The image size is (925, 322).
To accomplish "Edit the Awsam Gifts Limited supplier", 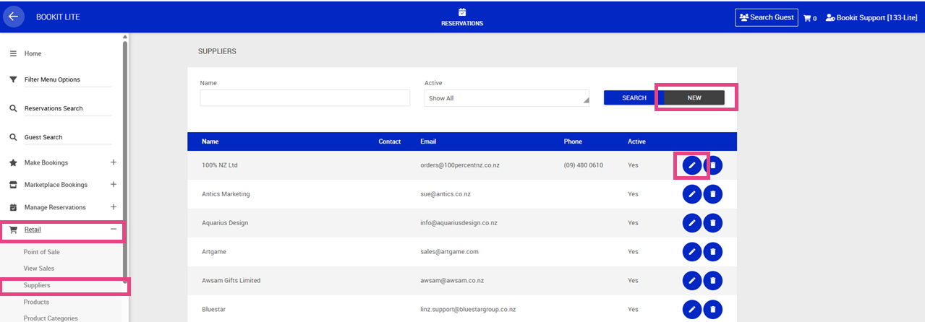I will (692, 280).
